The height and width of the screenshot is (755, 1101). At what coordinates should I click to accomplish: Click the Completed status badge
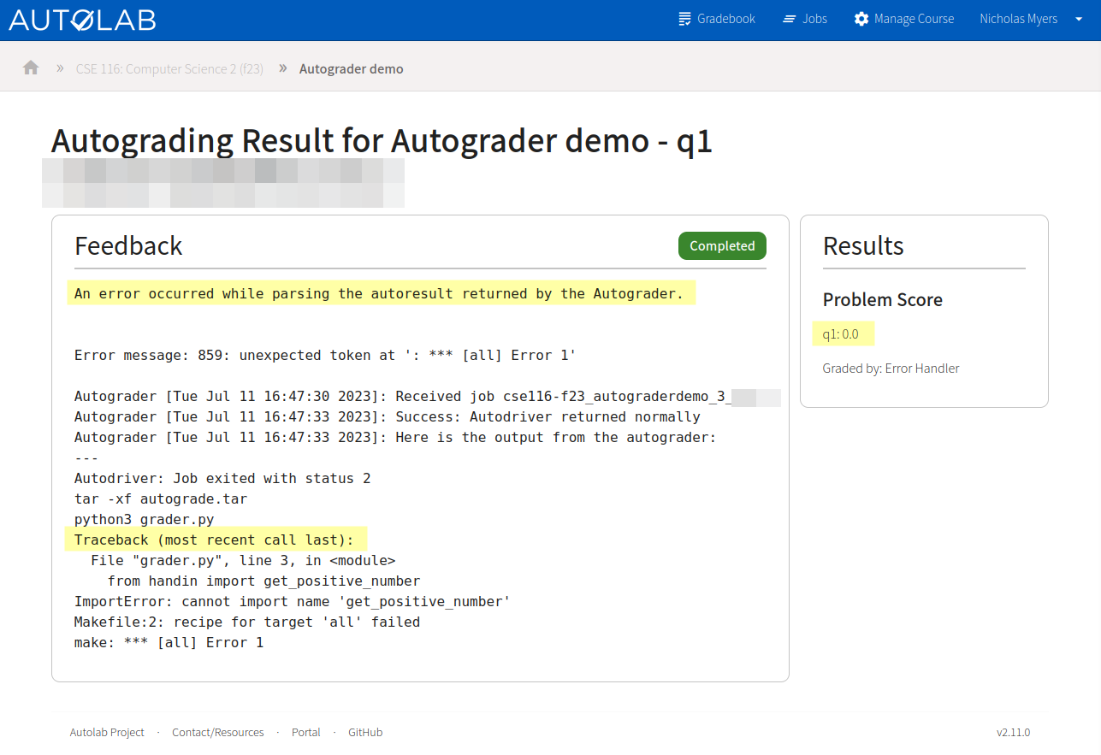(722, 245)
